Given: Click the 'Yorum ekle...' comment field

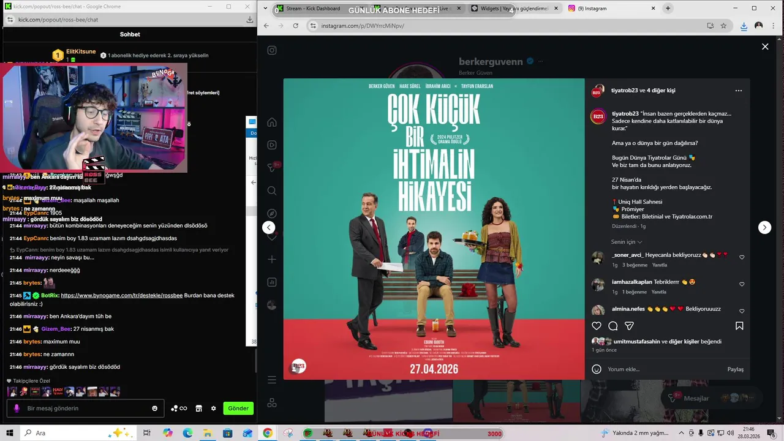Looking at the screenshot, I should tap(665, 369).
